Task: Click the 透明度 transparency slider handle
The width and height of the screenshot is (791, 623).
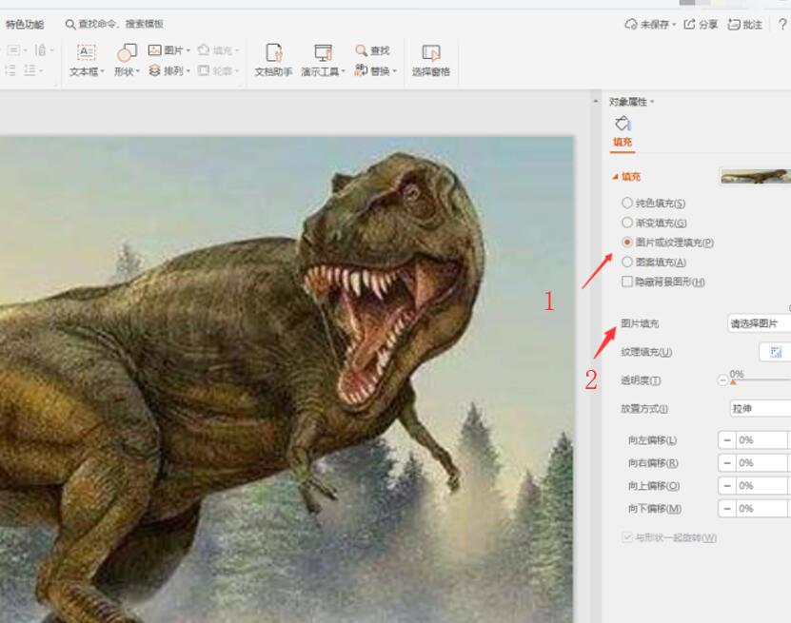Action: coord(734,381)
